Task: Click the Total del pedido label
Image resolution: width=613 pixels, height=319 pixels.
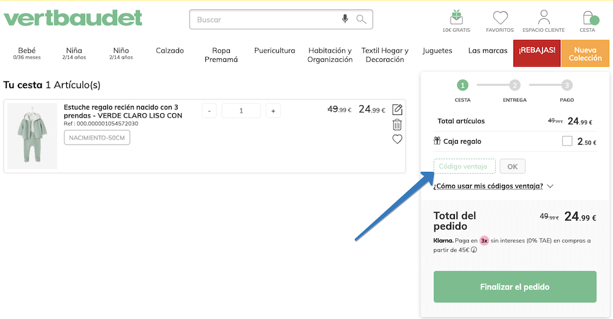Action: 455,221
